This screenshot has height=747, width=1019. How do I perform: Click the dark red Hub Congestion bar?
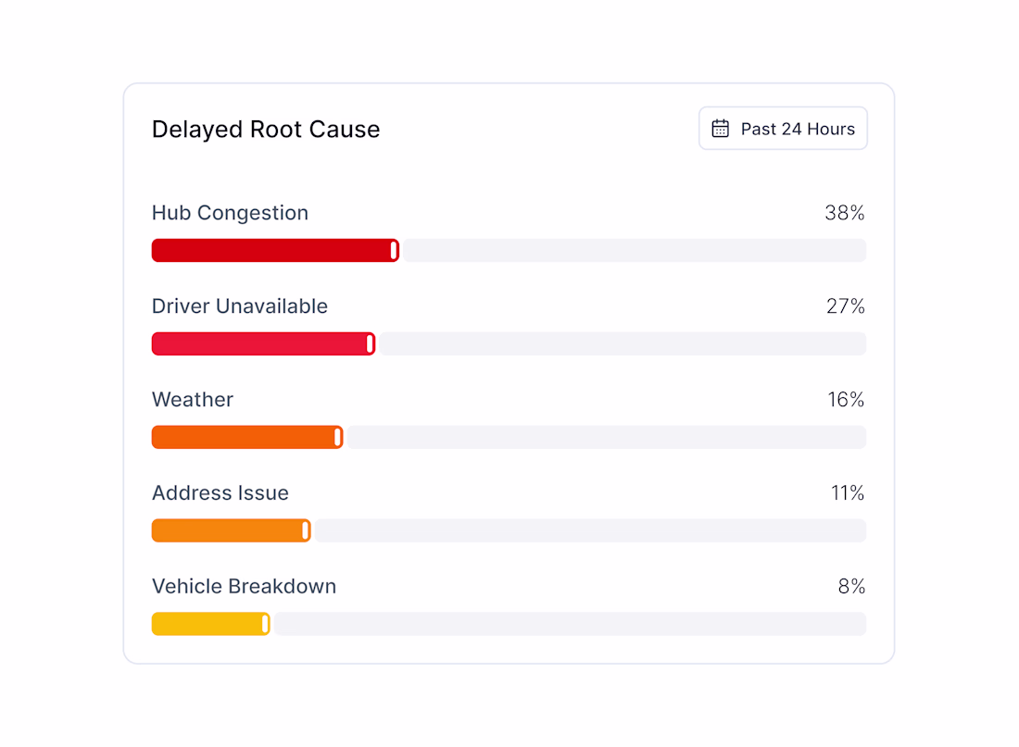[x=275, y=251]
